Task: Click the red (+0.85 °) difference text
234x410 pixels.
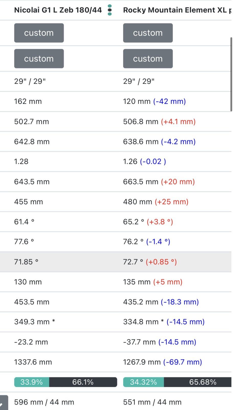Action: pos(161,262)
